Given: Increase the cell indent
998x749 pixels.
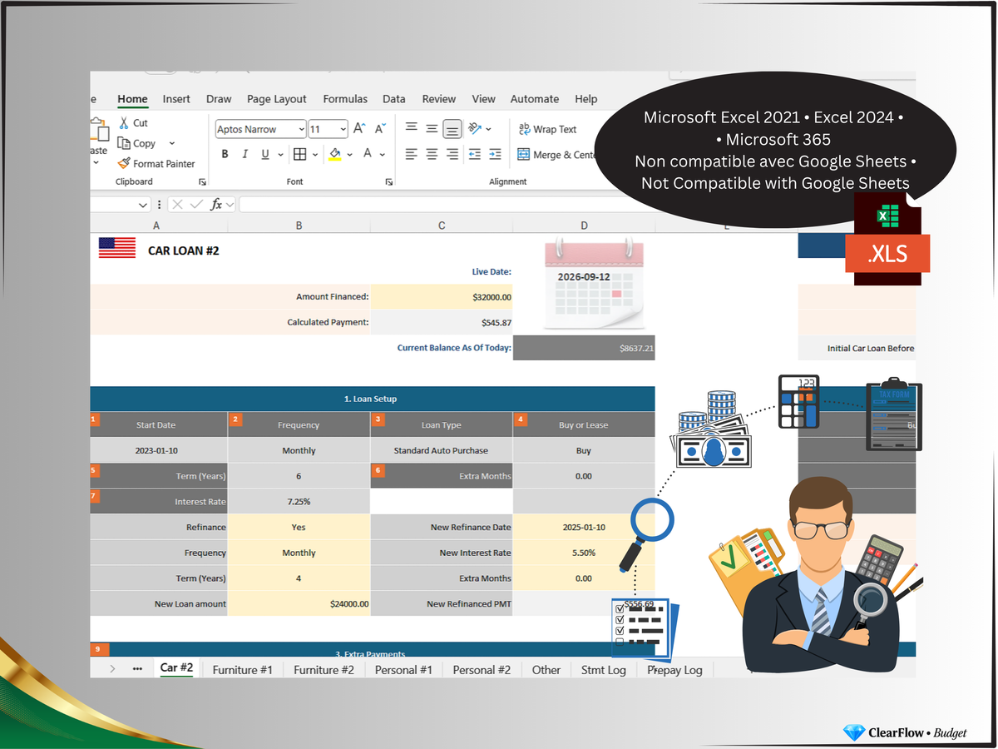Looking at the screenshot, I should pyautogui.click(x=495, y=154).
